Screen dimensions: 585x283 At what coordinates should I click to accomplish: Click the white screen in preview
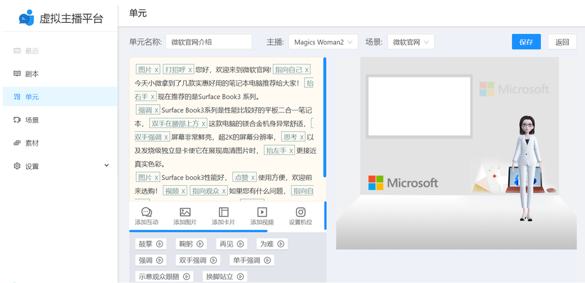419,106
